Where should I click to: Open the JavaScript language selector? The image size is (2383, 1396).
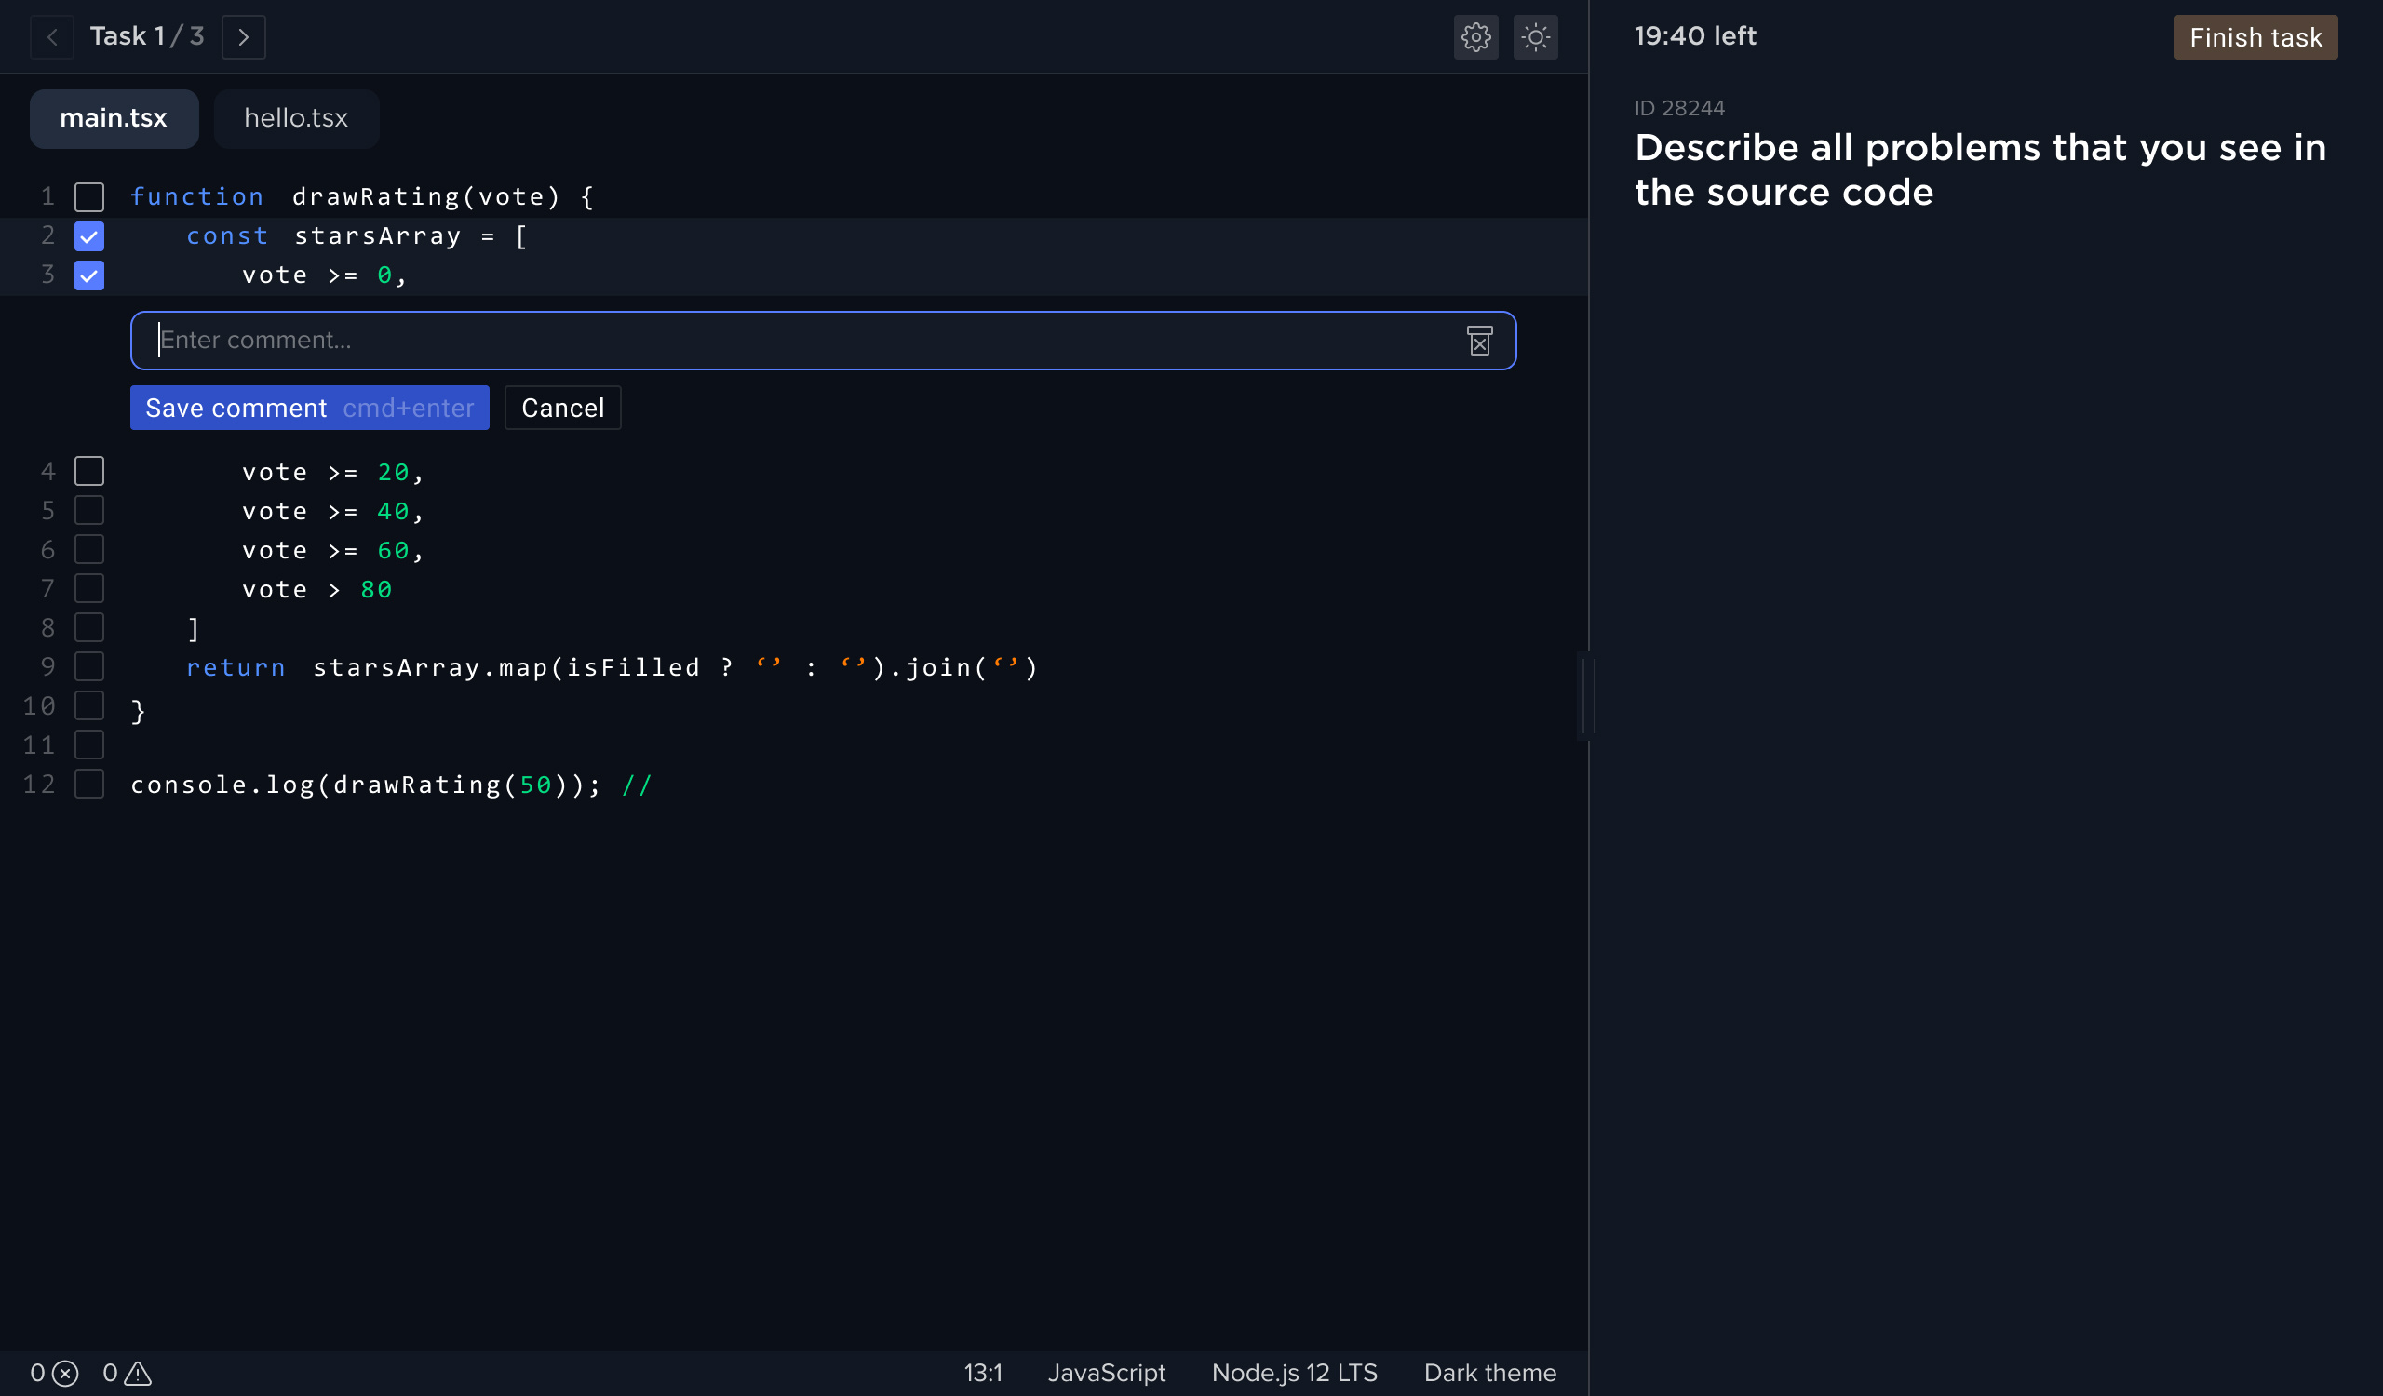1107,1374
